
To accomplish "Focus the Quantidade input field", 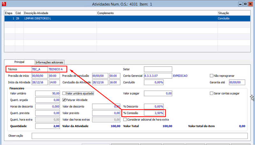I will pos(47,126).
